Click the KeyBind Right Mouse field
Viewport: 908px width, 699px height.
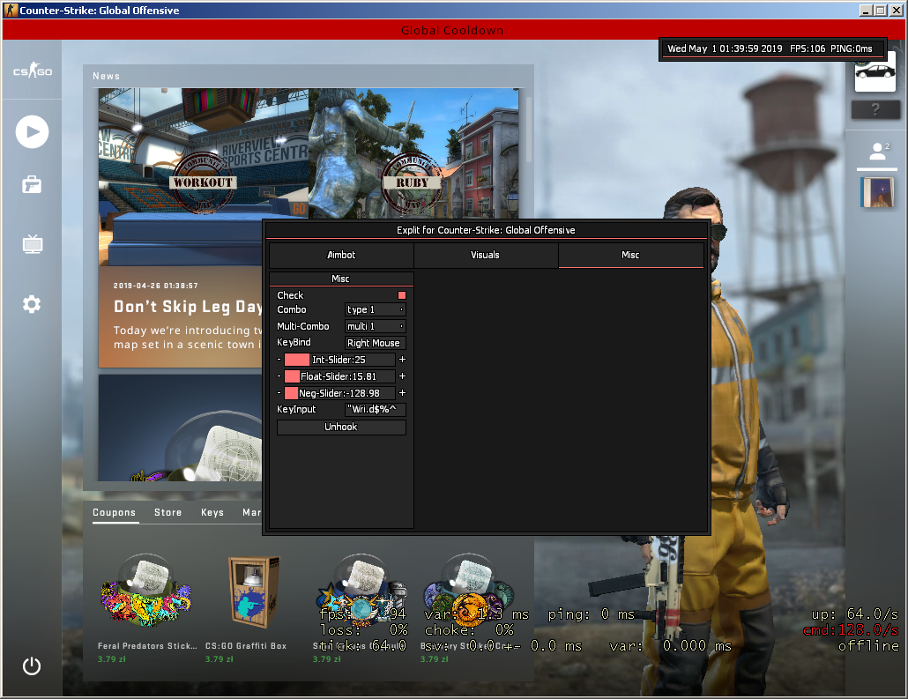click(x=376, y=343)
